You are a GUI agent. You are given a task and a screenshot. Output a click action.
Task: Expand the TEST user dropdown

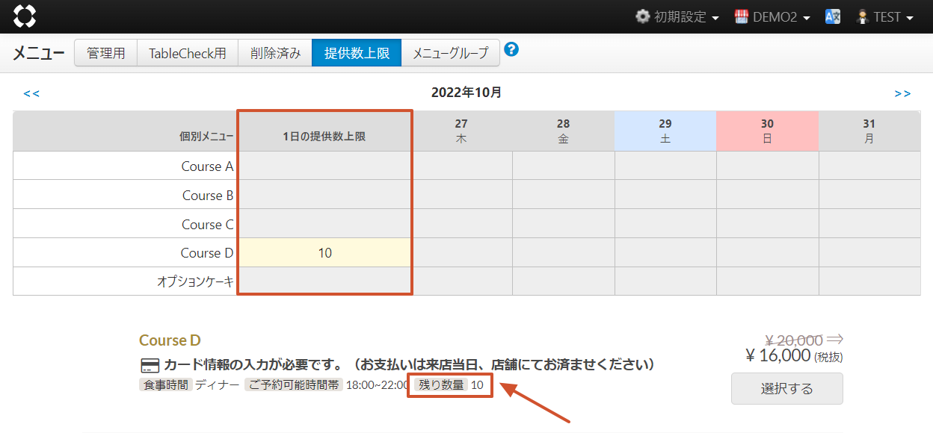pyautogui.click(x=885, y=16)
